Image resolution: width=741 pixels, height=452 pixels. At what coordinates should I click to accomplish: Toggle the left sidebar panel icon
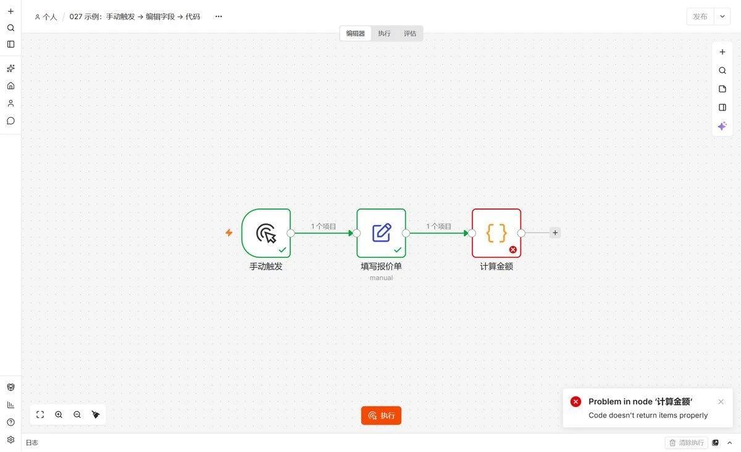(10, 44)
